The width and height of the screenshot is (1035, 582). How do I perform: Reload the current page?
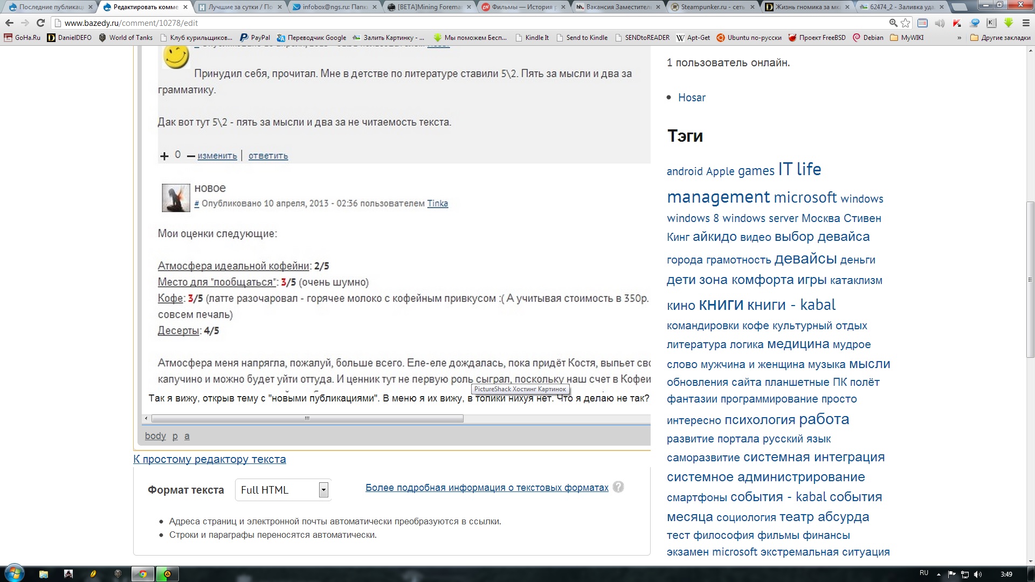tap(40, 23)
